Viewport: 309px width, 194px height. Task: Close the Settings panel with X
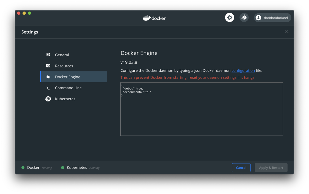(287, 32)
